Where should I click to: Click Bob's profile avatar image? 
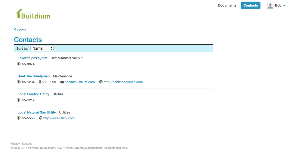[x=270, y=5]
